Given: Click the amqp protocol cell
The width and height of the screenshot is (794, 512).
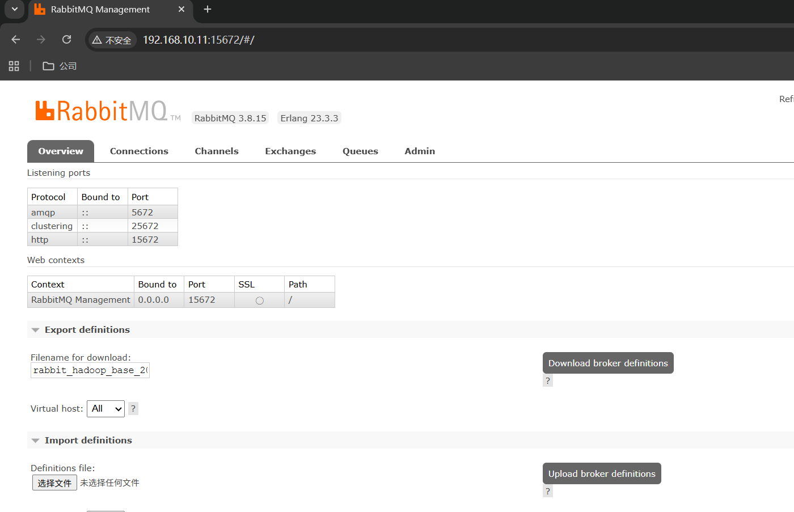Looking at the screenshot, I should (x=52, y=212).
